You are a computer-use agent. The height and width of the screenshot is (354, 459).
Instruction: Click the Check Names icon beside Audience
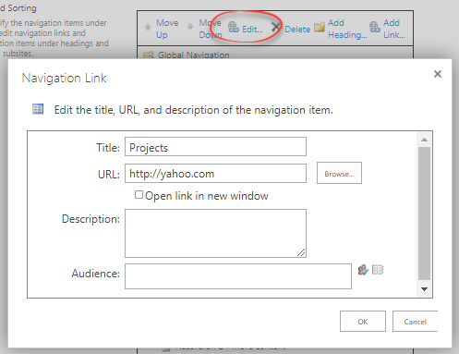point(363,270)
